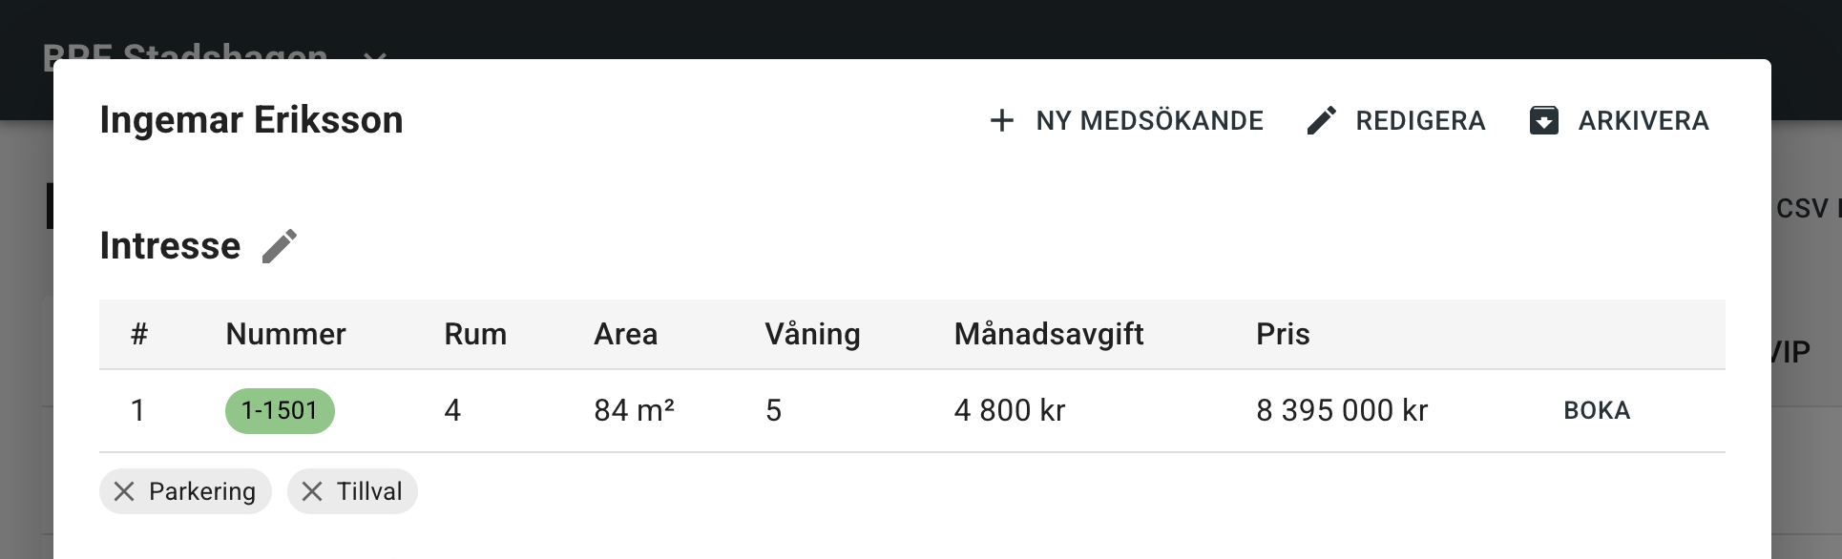The image size is (1842, 559).
Task: Click the Våning column header
Action: click(x=812, y=334)
